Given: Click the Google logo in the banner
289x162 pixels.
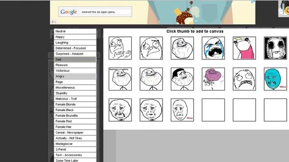Looking at the screenshot, I should click(69, 12).
